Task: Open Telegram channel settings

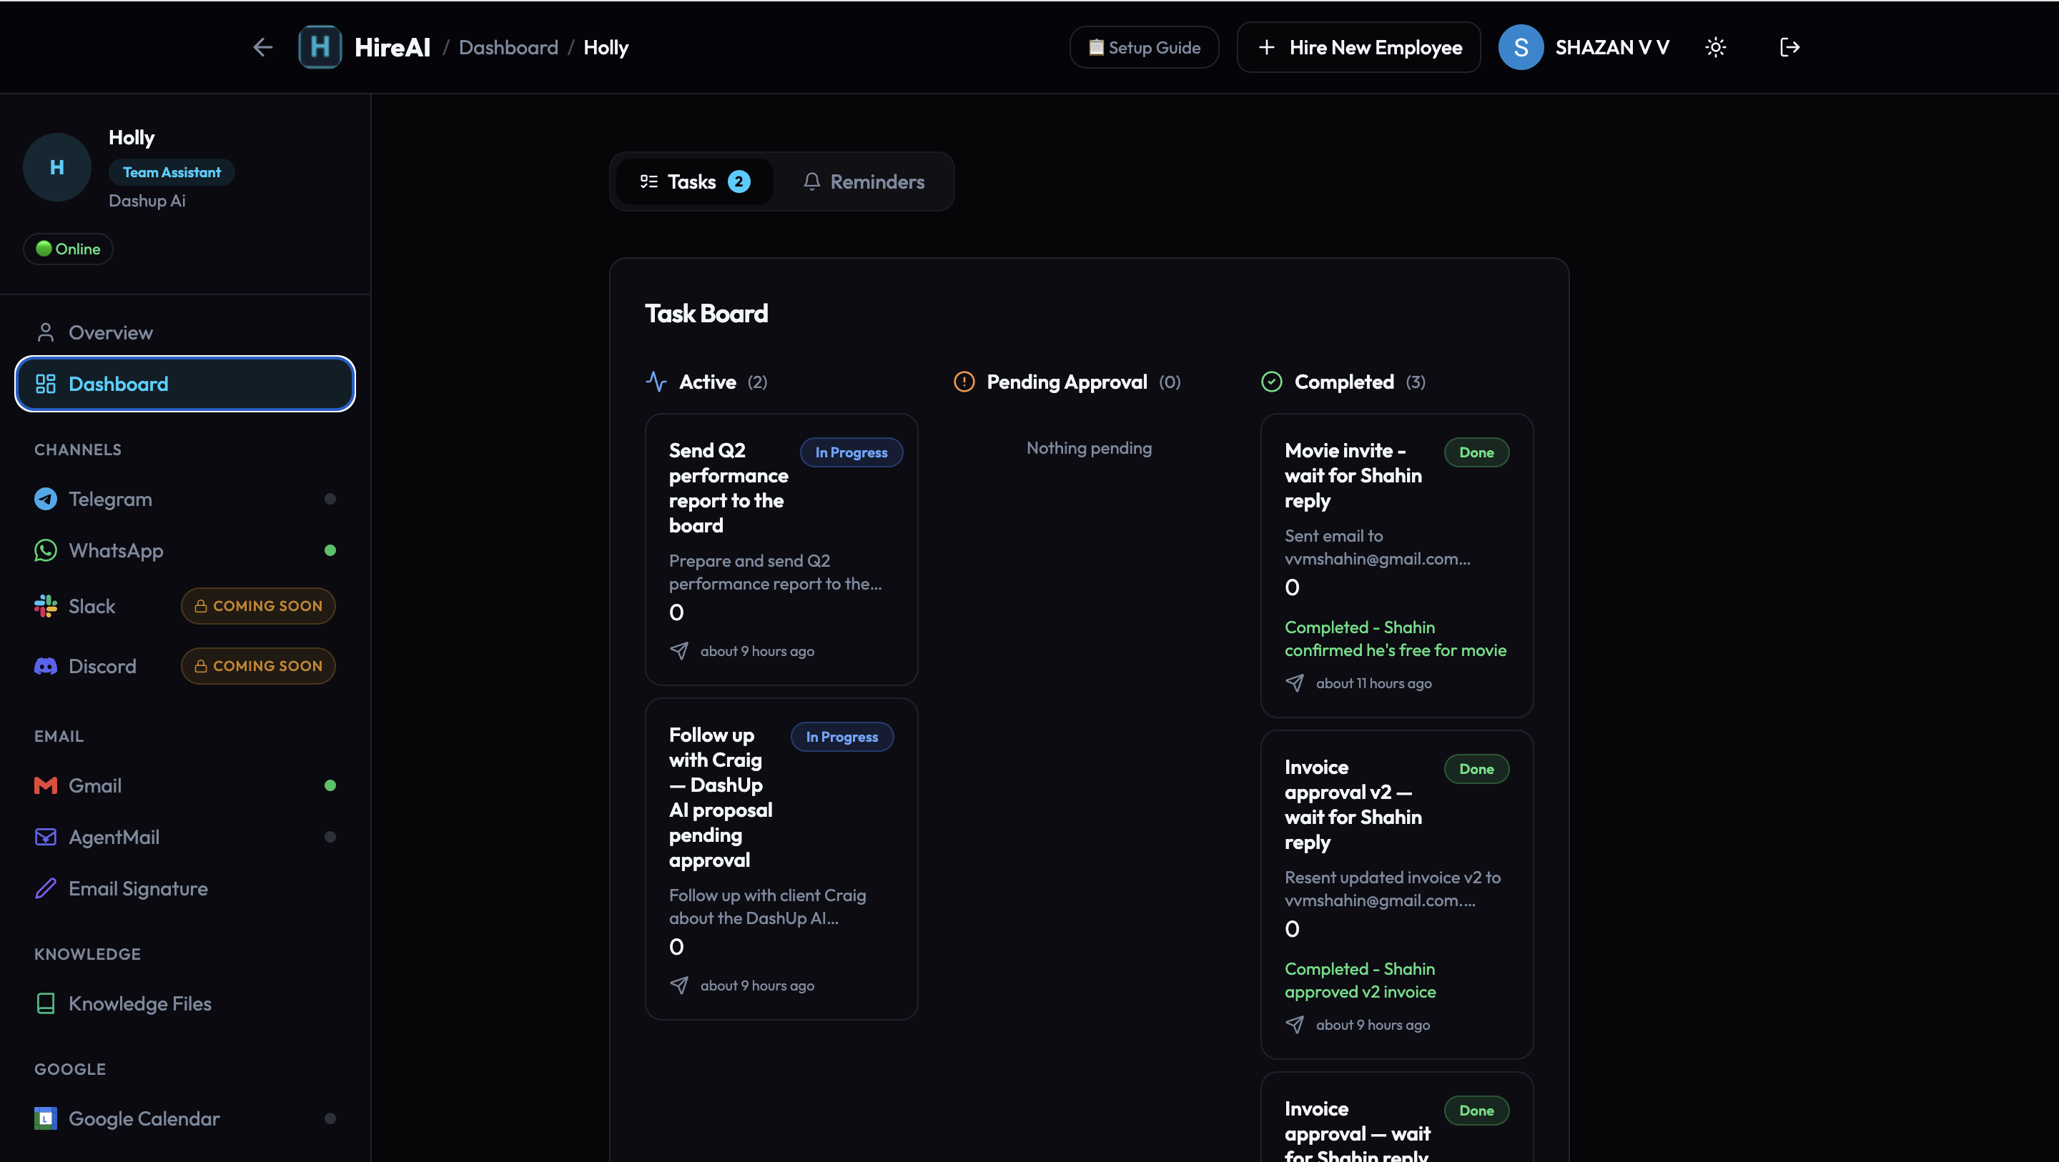Action: [x=110, y=499]
